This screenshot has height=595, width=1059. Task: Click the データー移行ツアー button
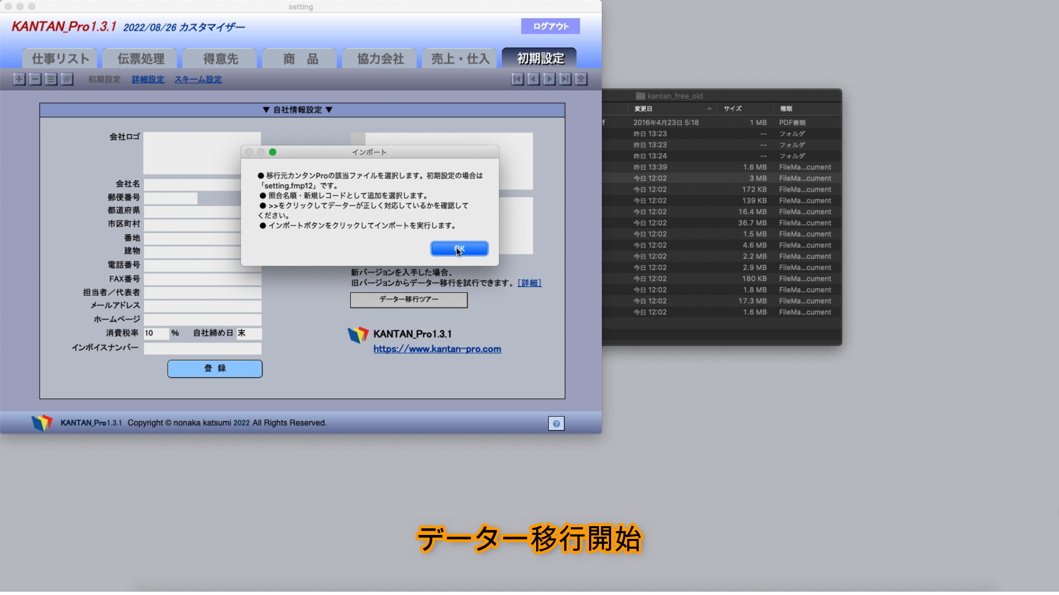[x=409, y=300]
